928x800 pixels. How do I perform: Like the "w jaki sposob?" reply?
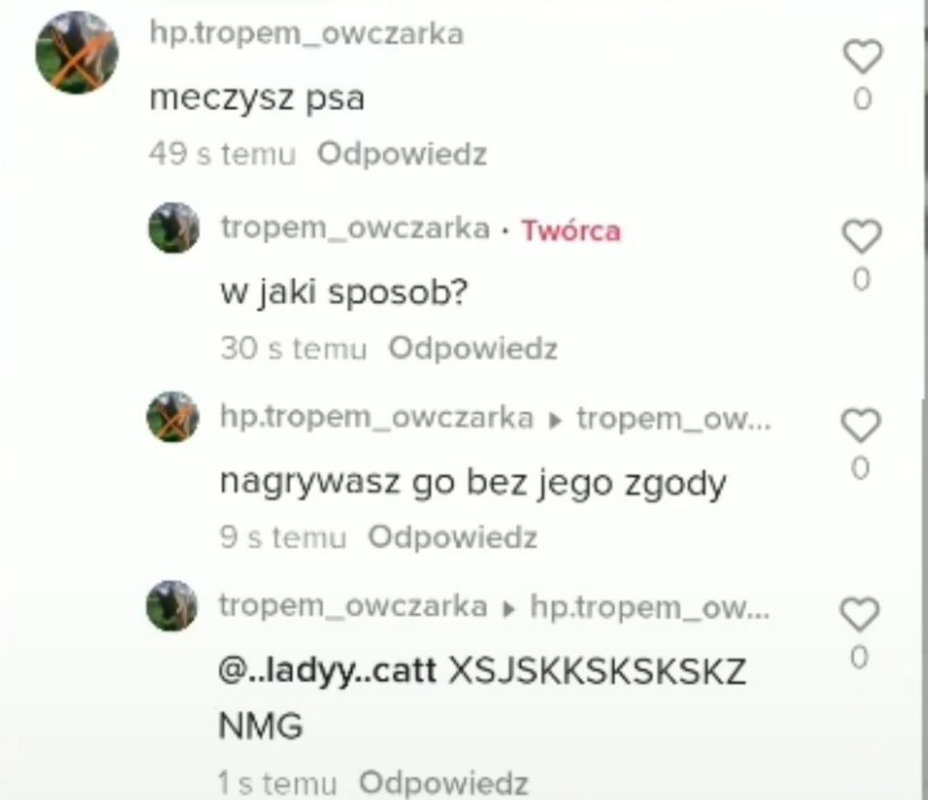(861, 237)
